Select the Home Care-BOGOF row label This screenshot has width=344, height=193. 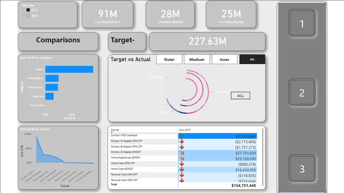point(122,169)
